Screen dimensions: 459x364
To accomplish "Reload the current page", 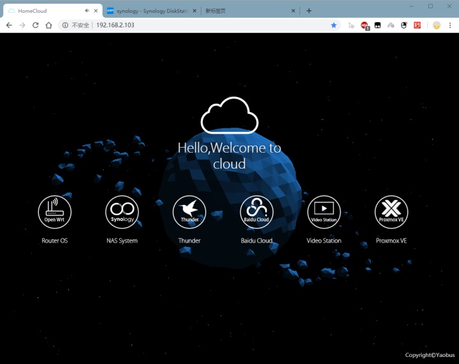I will [36, 25].
